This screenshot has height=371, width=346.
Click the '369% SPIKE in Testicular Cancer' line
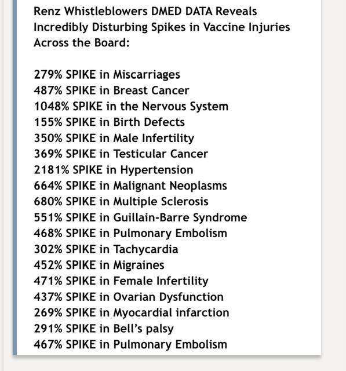pos(121,154)
